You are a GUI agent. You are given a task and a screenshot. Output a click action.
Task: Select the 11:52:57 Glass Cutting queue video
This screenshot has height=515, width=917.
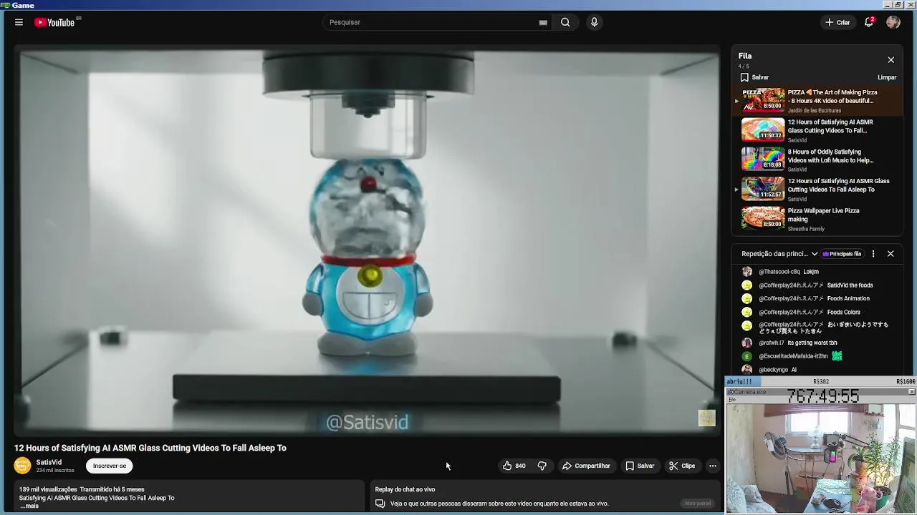point(763,189)
